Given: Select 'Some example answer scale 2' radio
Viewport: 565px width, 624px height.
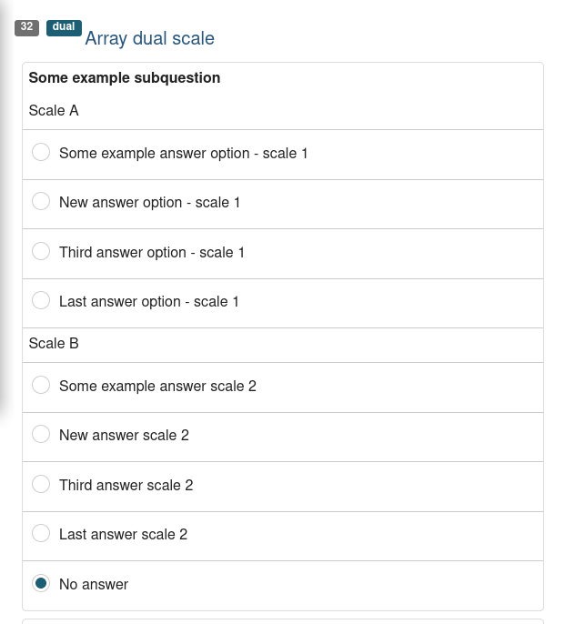Looking at the screenshot, I should (x=41, y=386).
